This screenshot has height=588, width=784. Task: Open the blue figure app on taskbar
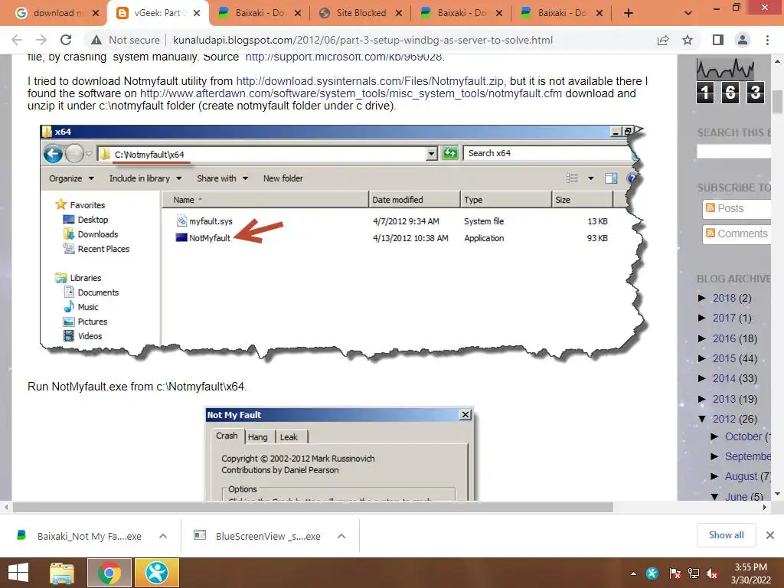point(156,573)
